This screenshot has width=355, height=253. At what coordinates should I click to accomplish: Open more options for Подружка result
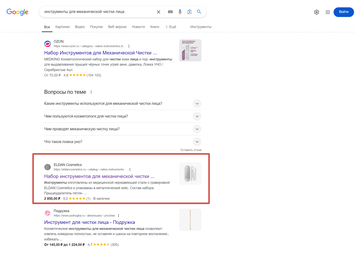pos(118,216)
